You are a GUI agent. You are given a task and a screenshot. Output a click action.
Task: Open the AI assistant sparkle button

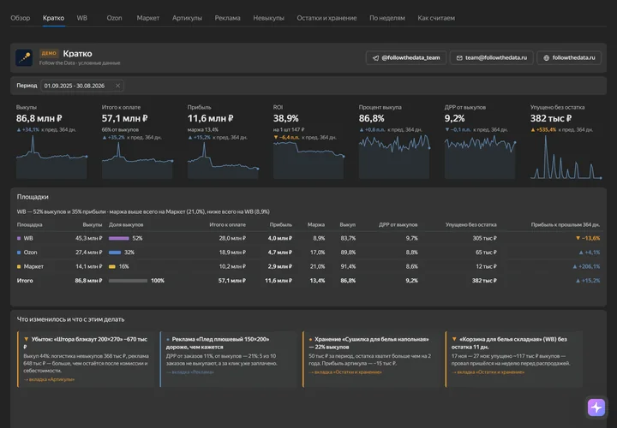tap(596, 407)
